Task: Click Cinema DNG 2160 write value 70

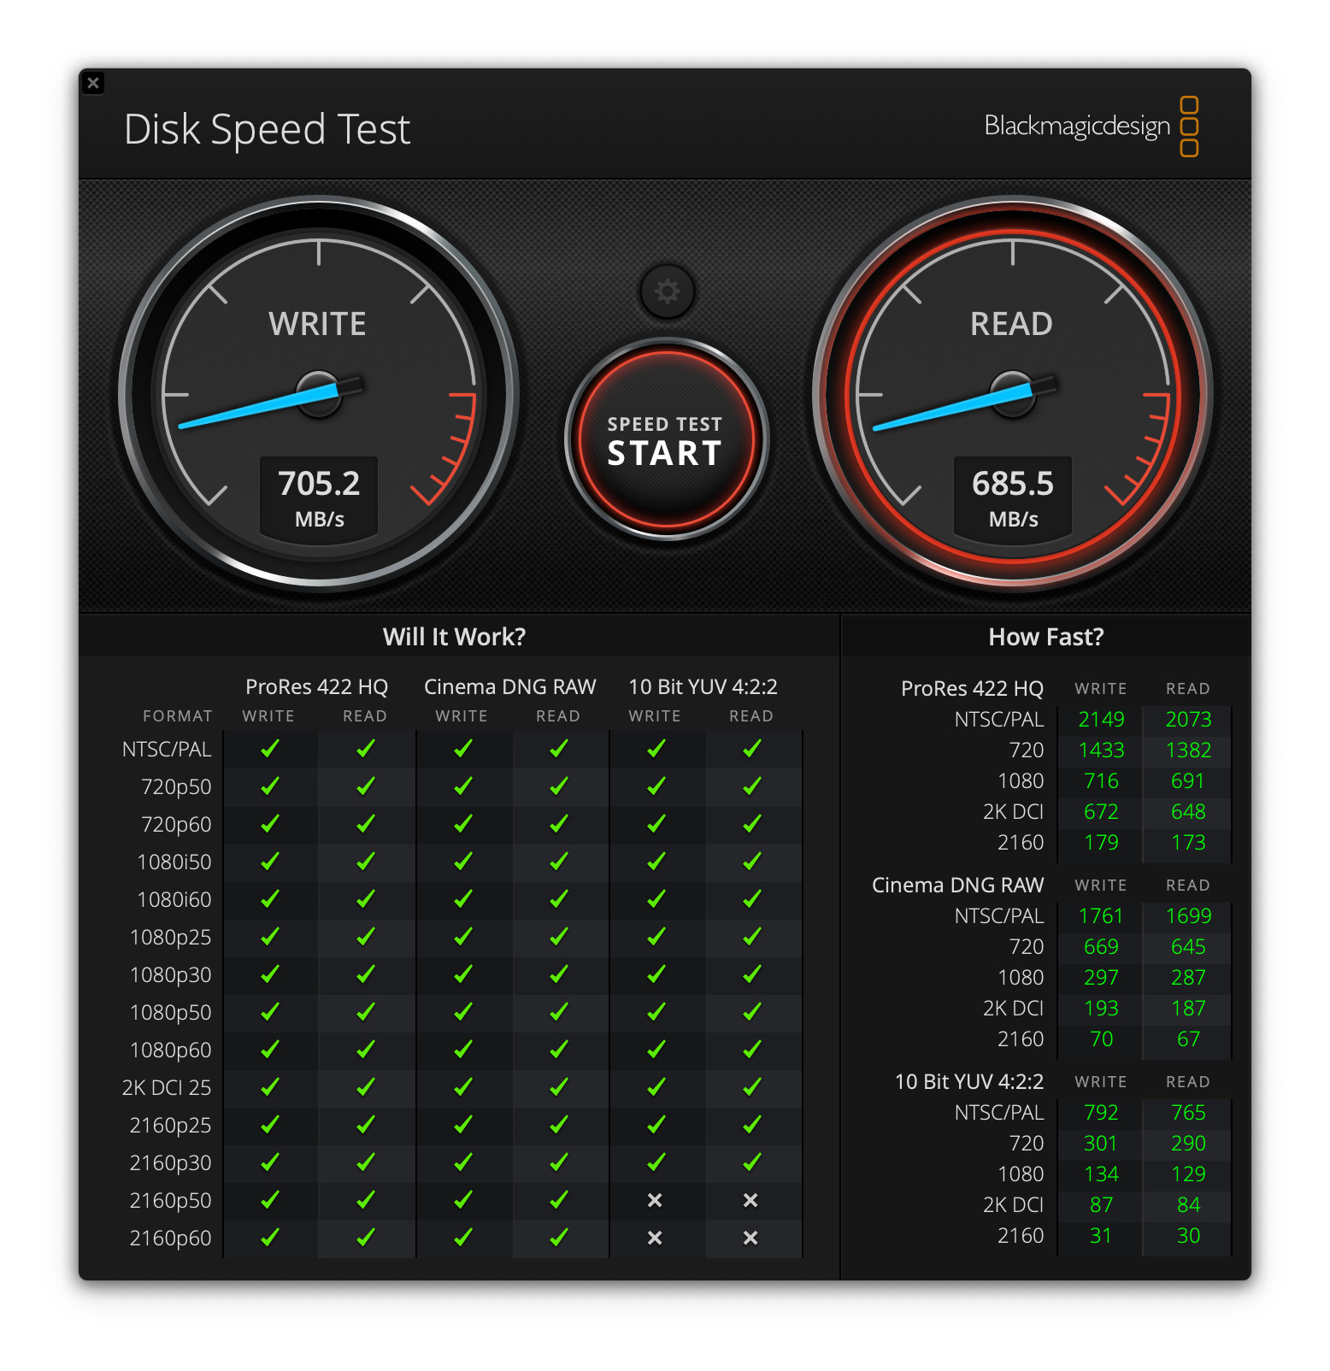Action: click(x=1101, y=1039)
